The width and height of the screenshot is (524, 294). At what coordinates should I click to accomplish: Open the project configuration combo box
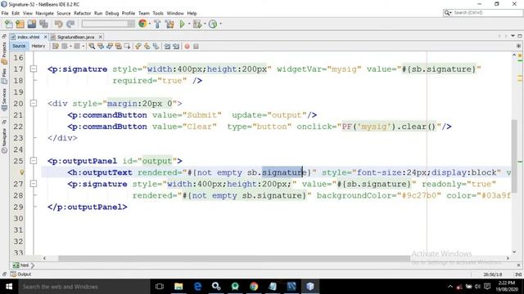coord(108,24)
